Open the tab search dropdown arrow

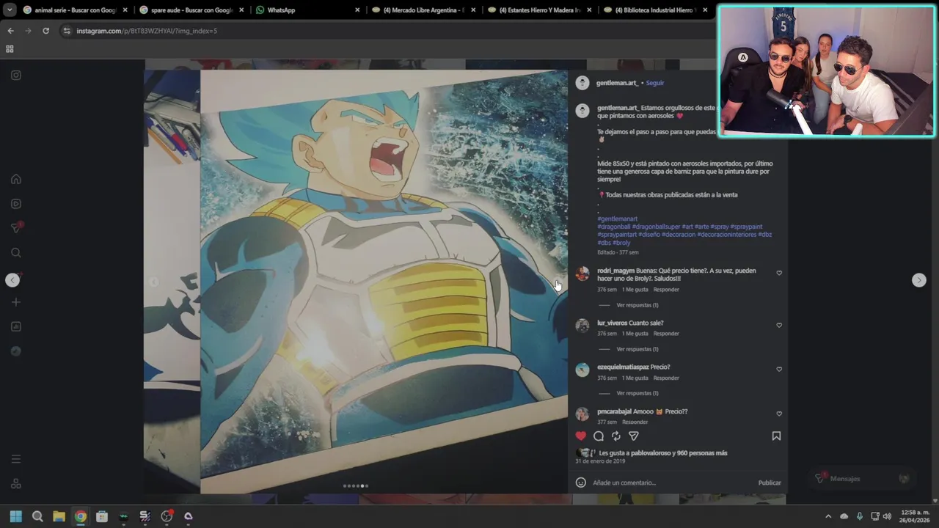click(x=10, y=10)
